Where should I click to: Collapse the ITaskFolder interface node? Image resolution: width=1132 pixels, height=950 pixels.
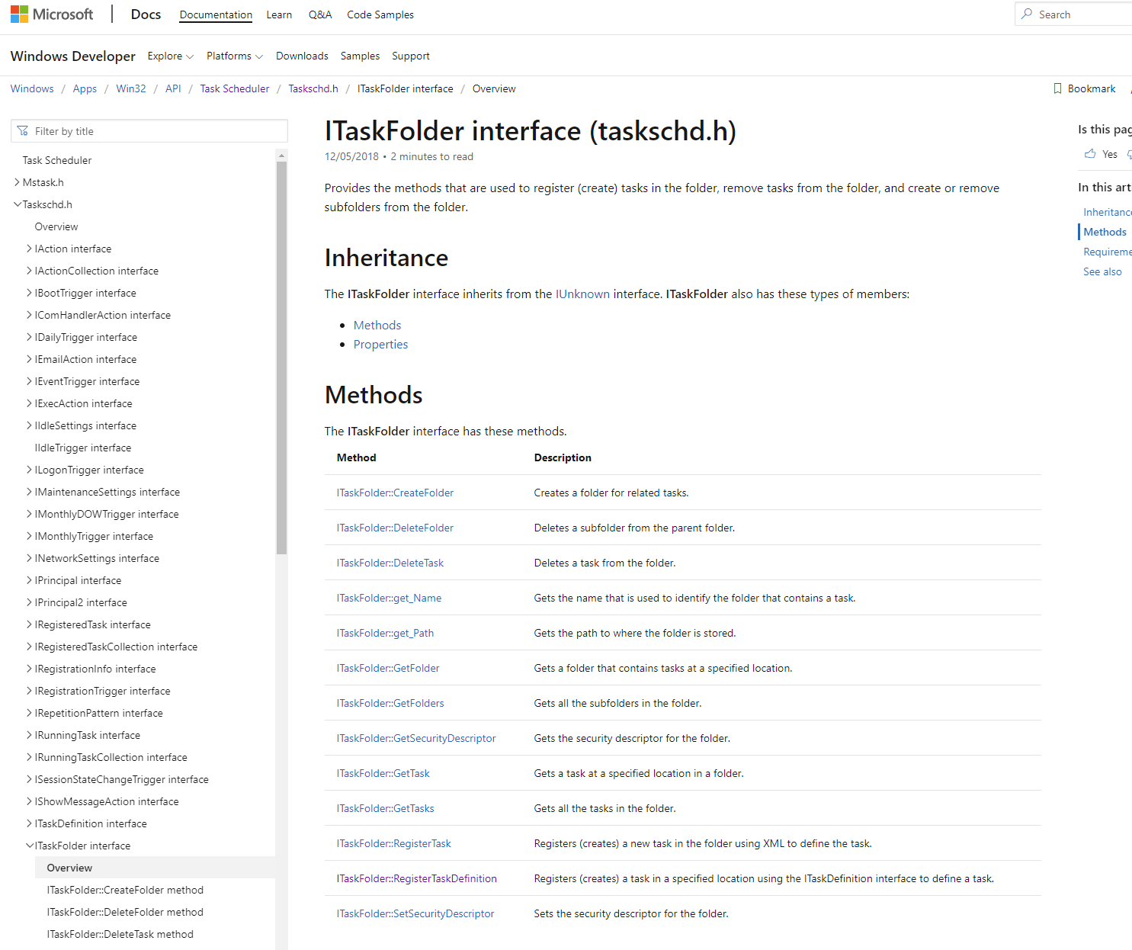point(29,846)
